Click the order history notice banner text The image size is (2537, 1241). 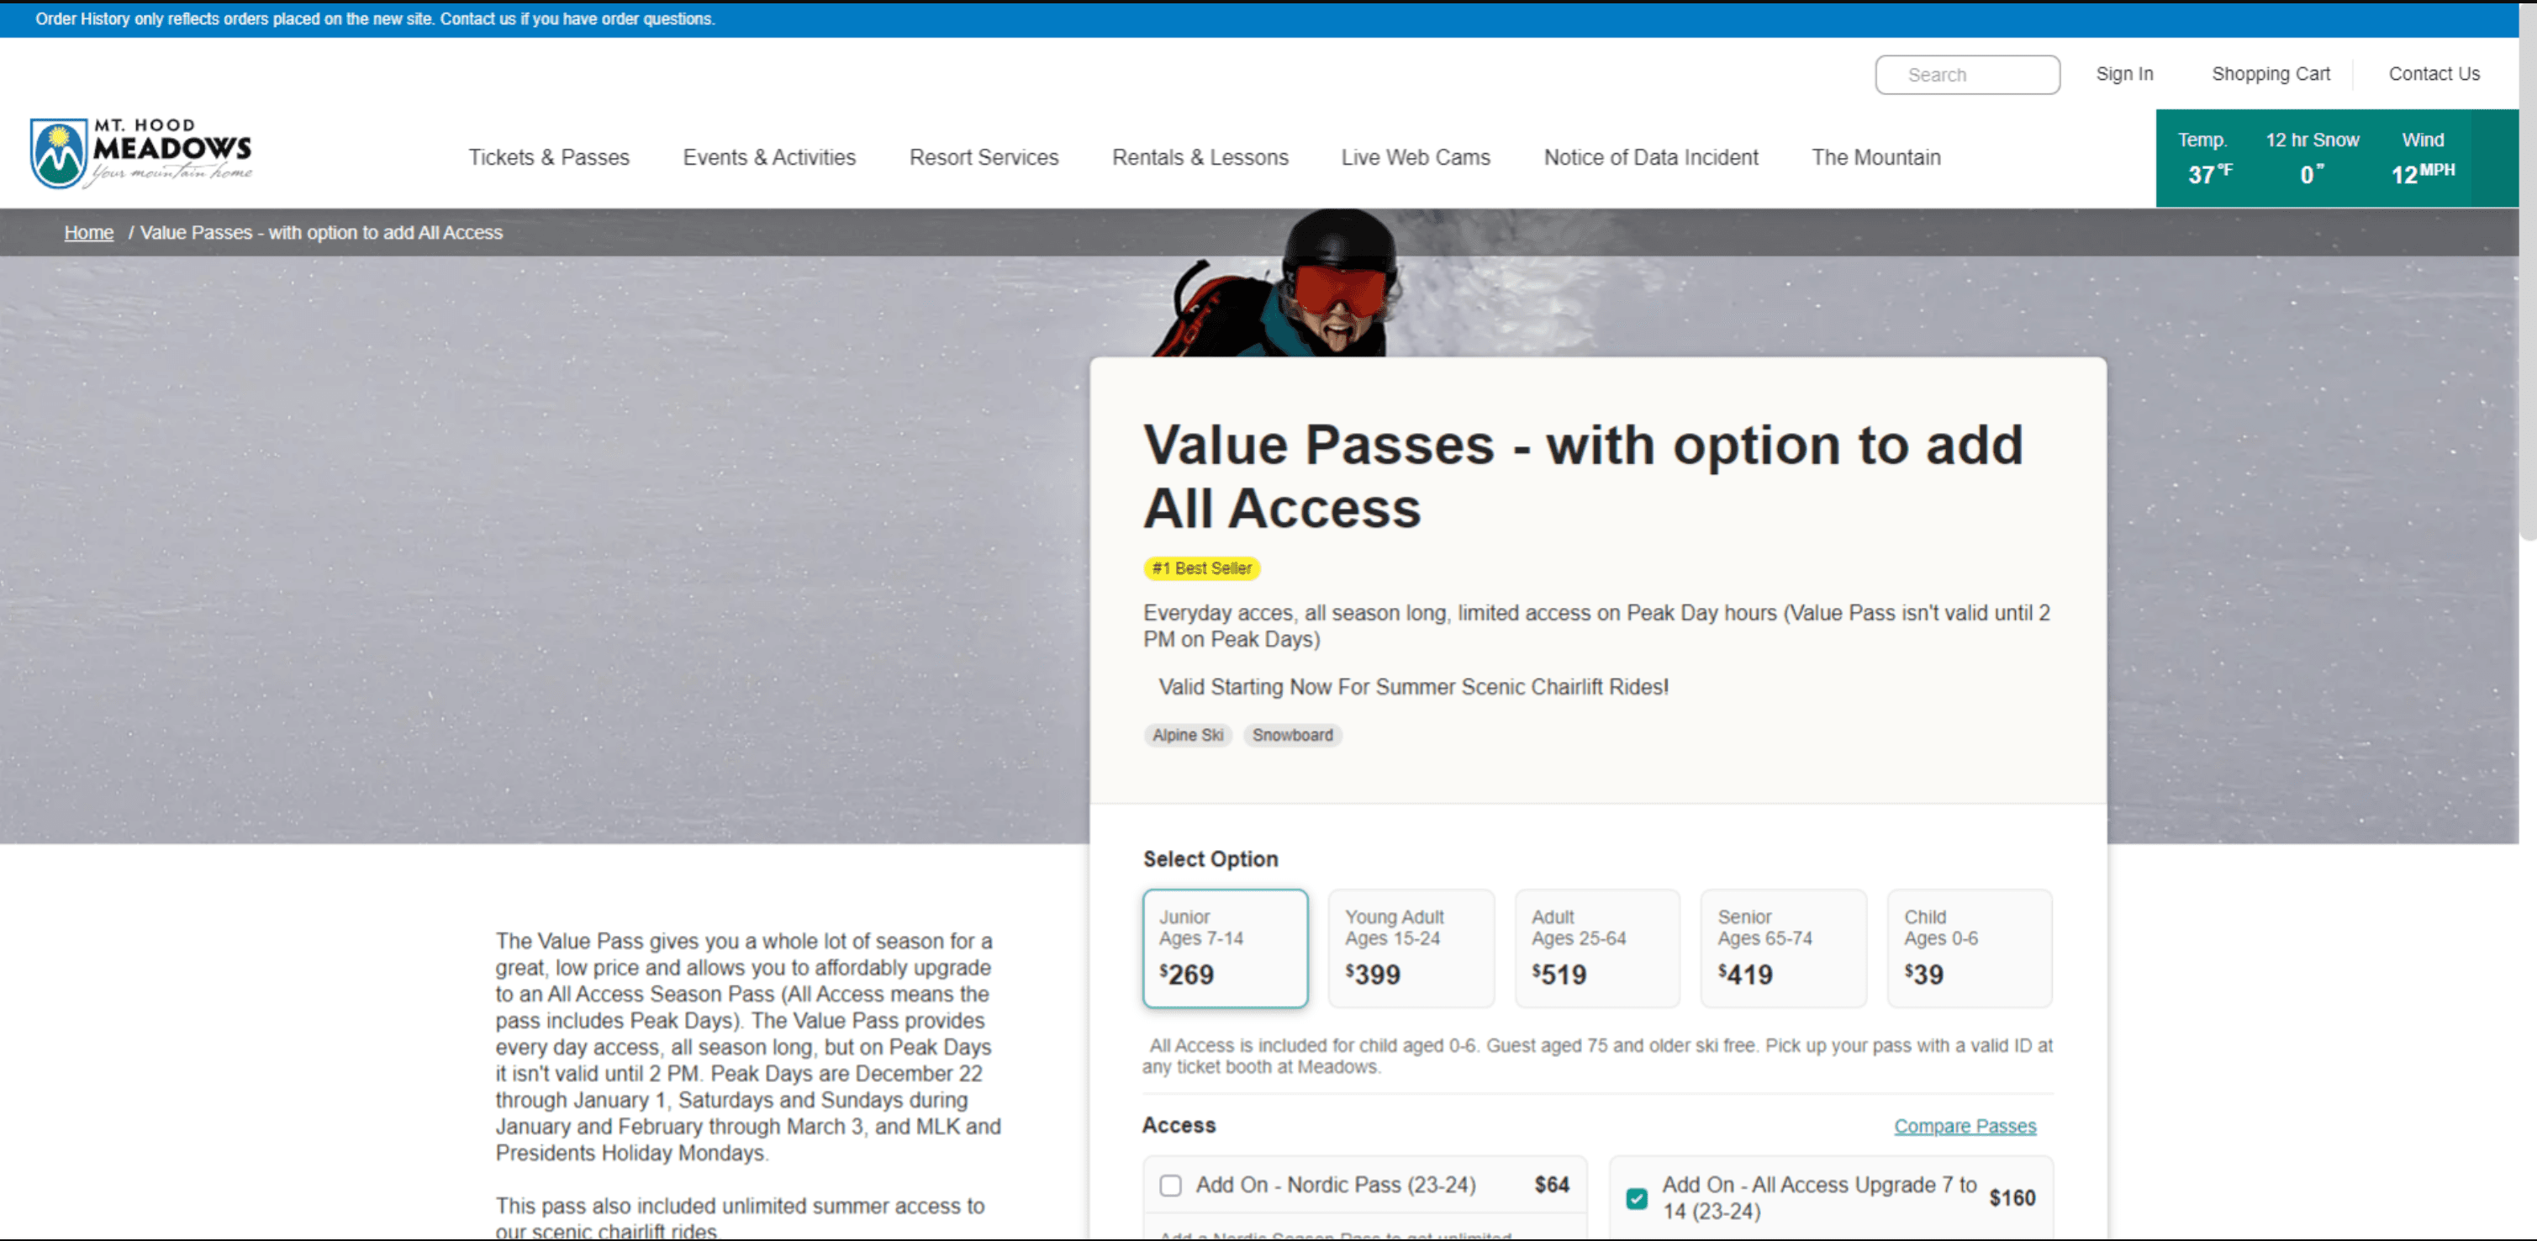pyautogui.click(x=375, y=18)
